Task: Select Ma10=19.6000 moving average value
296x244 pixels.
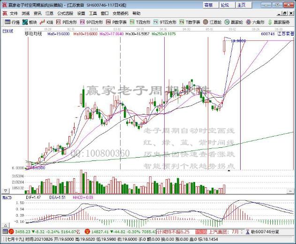Action: (x=85, y=34)
